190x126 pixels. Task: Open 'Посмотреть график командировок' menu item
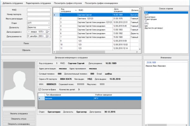(x=101, y=3)
